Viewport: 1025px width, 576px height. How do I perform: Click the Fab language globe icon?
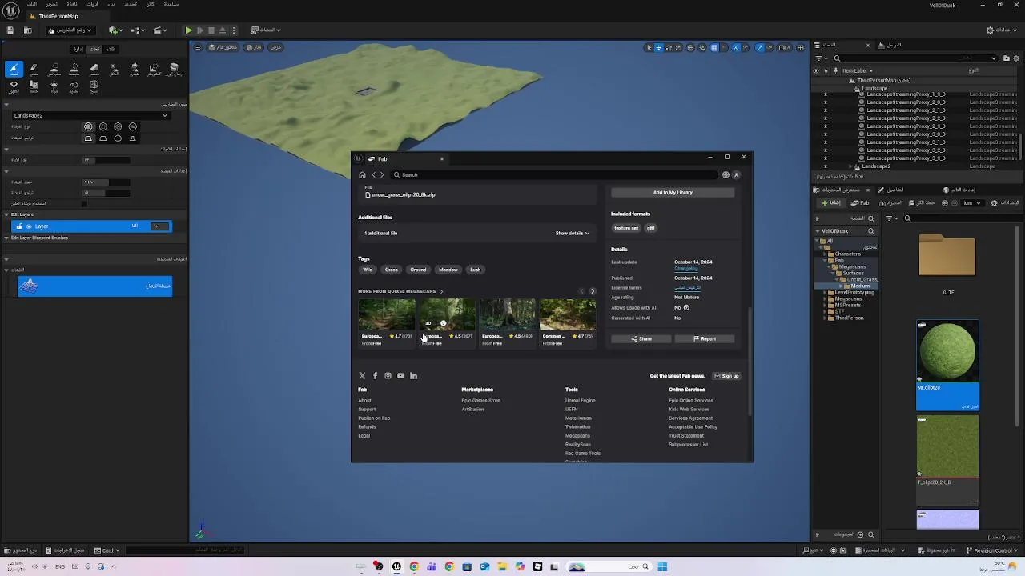coord(726,174)
